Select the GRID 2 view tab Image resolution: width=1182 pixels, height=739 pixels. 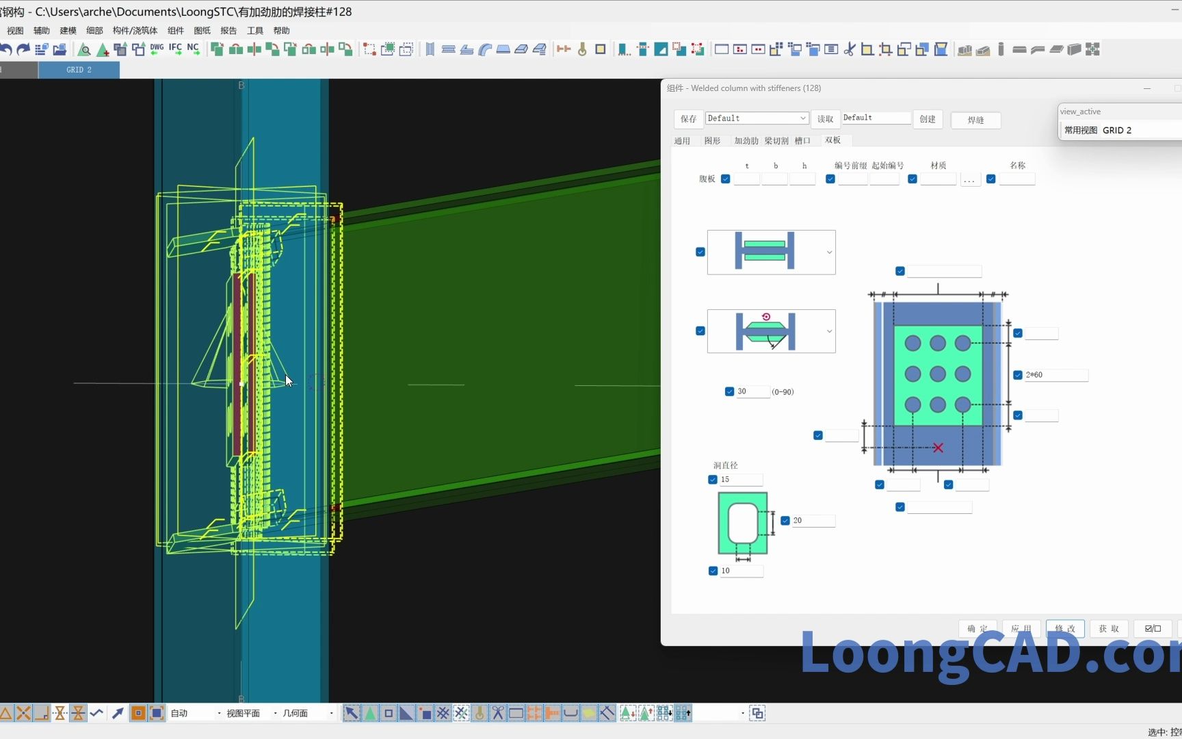[79, 70]
